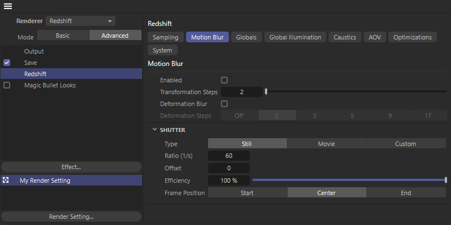This screenshot has width=451, height=225.
Task: Open the hamburger menu icon
Action: [x=8, y=6]
